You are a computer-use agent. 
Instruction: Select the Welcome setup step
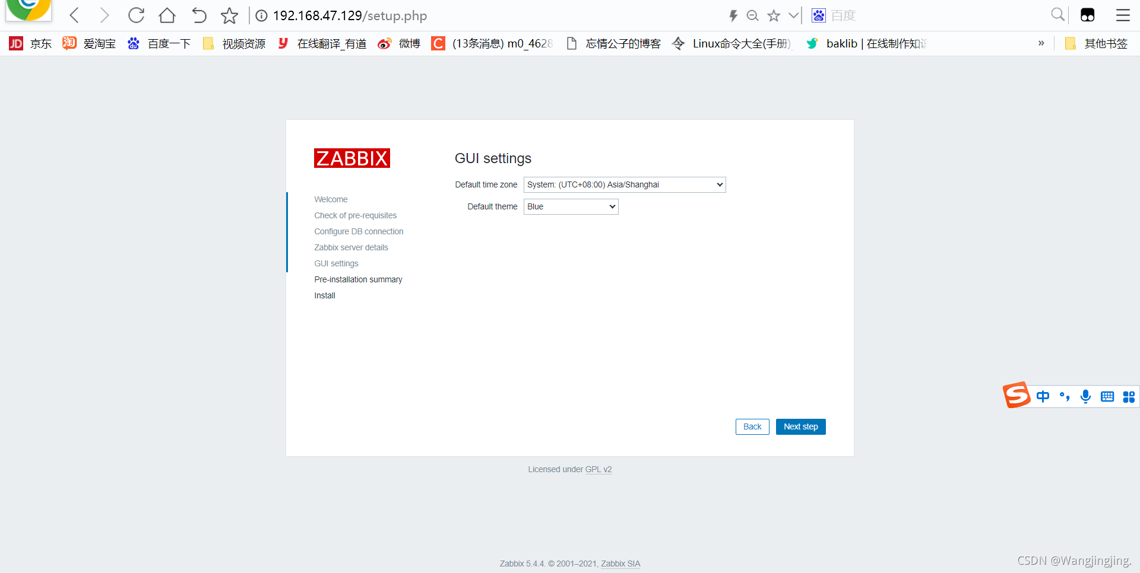pyautogui.click(x=331, y=199)
